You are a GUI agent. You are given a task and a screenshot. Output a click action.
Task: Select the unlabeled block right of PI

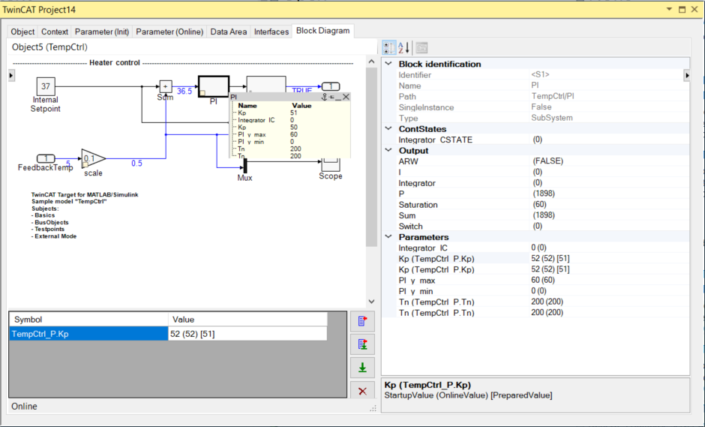click(x=266, y=85)
